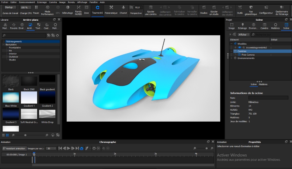Open the Rendu menu
This screenshot has width=292, height=169.
[x=71, y=2]
